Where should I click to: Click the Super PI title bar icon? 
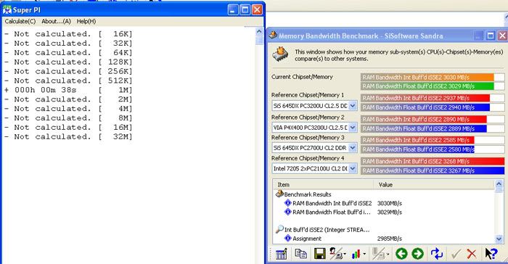point(7,9)
